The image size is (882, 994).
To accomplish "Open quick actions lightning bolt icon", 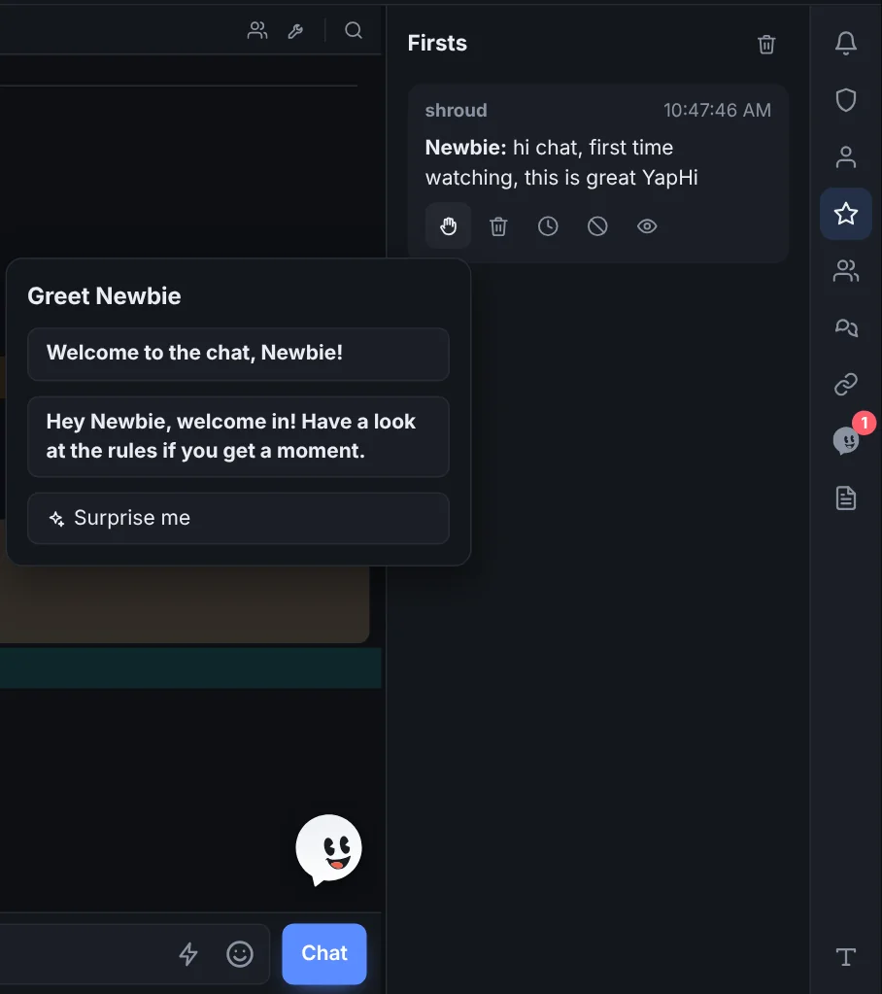I will click(x=188, y=953).
